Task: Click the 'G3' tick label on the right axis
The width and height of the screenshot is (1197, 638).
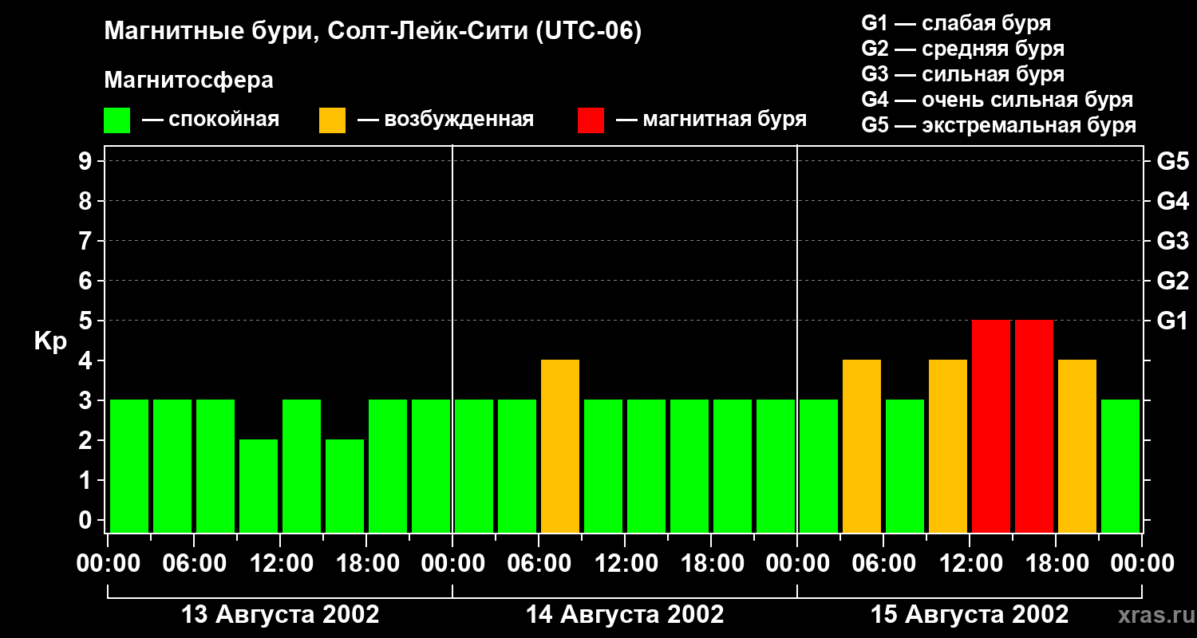Action: click(1173, 241)
